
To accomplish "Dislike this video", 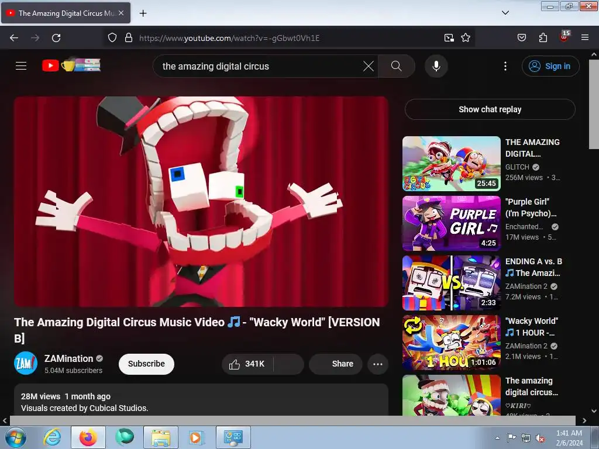I will pyautogui.click(x=289, y=364).
